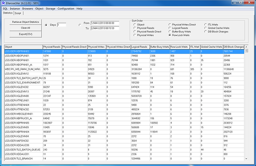This screenshot has height=166, width=256.
Task: Select the LS2USER.TLS_ENVIRONMENT row
Action: [124, 83]
